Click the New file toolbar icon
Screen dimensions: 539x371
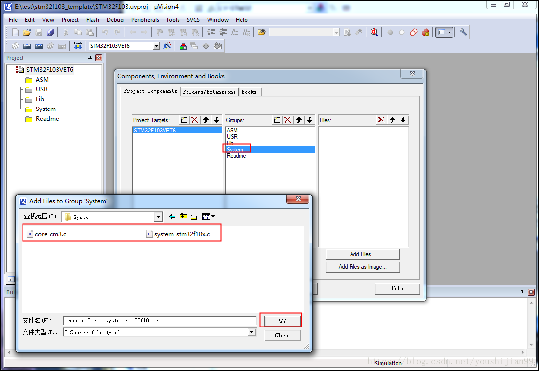pos(15,32)
